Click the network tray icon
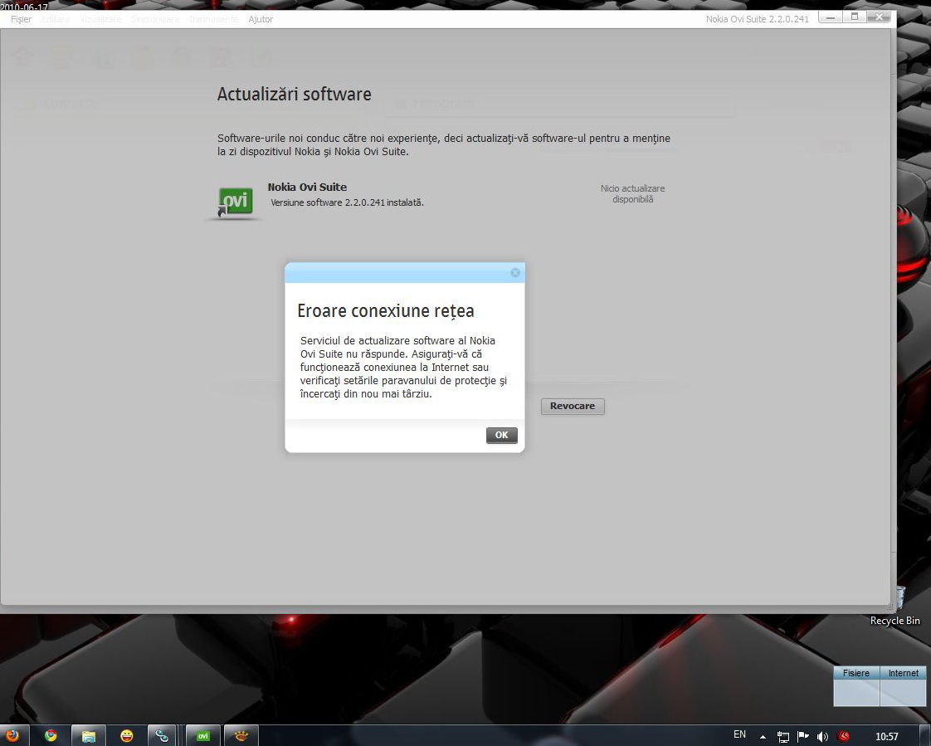Viewport: 931px width, 746px height. tap(783, 737)
